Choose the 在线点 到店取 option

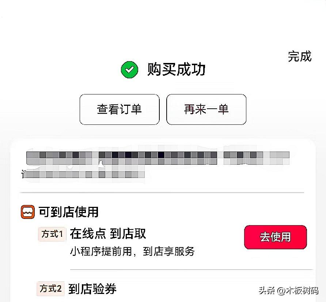click(108, 234)
